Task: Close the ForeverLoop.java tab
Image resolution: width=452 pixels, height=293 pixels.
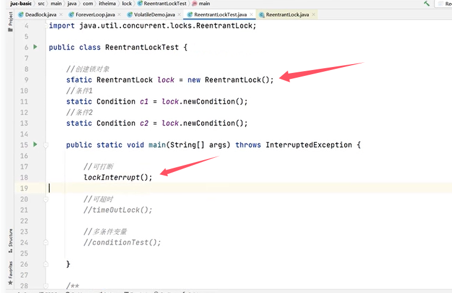Action: pyautogui.click(x=119, y=14)
